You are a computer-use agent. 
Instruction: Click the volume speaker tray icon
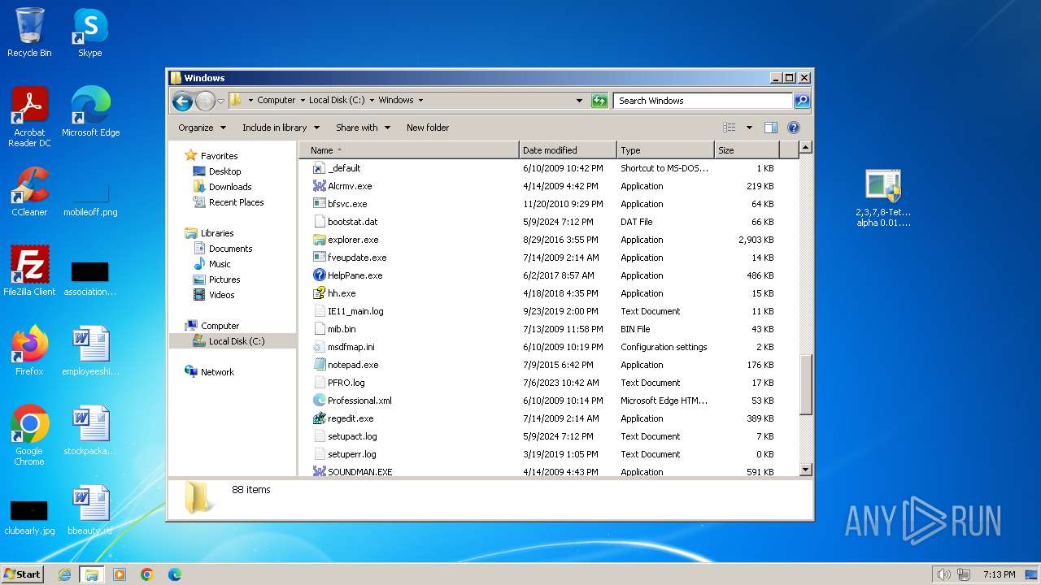[x=943, y=574]
